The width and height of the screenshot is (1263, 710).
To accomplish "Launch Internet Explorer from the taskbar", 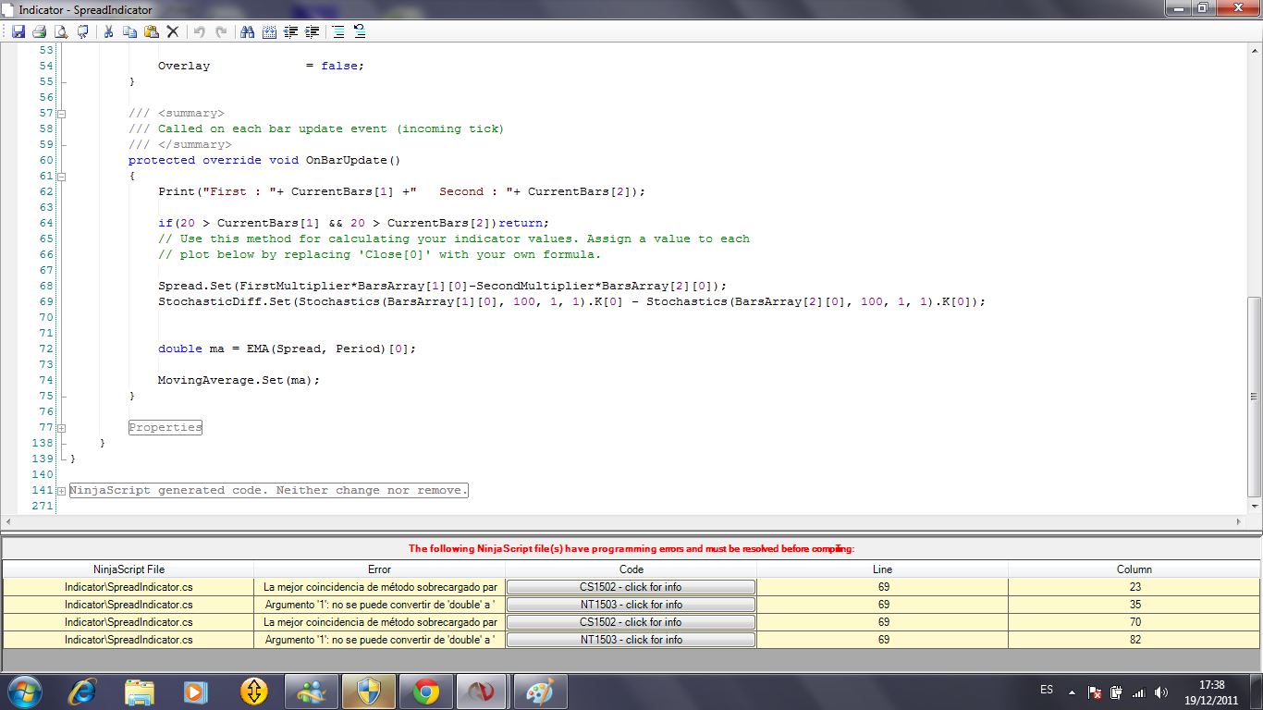I will 83,691.
